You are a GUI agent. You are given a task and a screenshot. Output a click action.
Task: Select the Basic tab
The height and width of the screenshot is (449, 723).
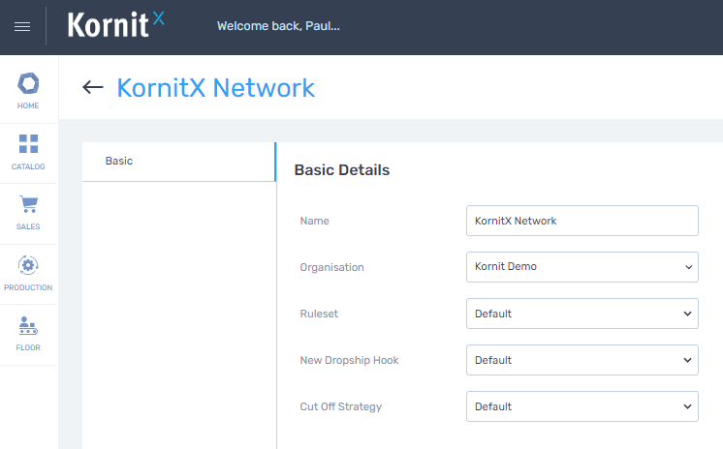click(x=179, y=162)
